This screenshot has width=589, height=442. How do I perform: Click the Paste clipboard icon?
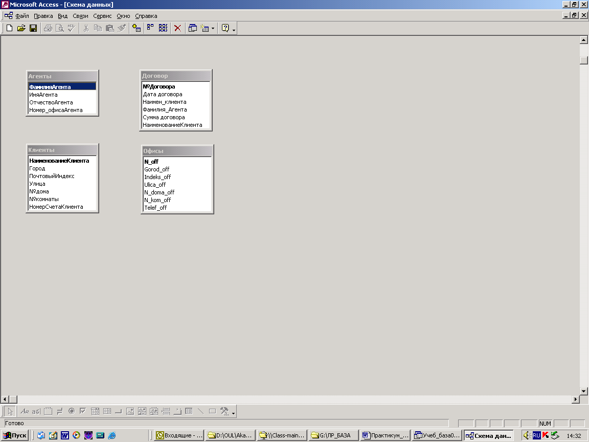pyautogui.click(x=110, y=28)
